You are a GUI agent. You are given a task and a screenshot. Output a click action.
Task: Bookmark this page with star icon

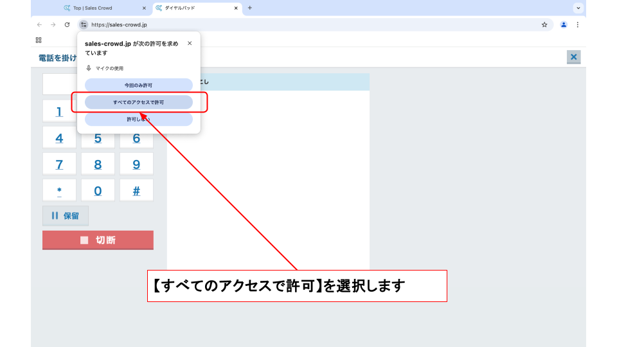[x=544, y=24]
